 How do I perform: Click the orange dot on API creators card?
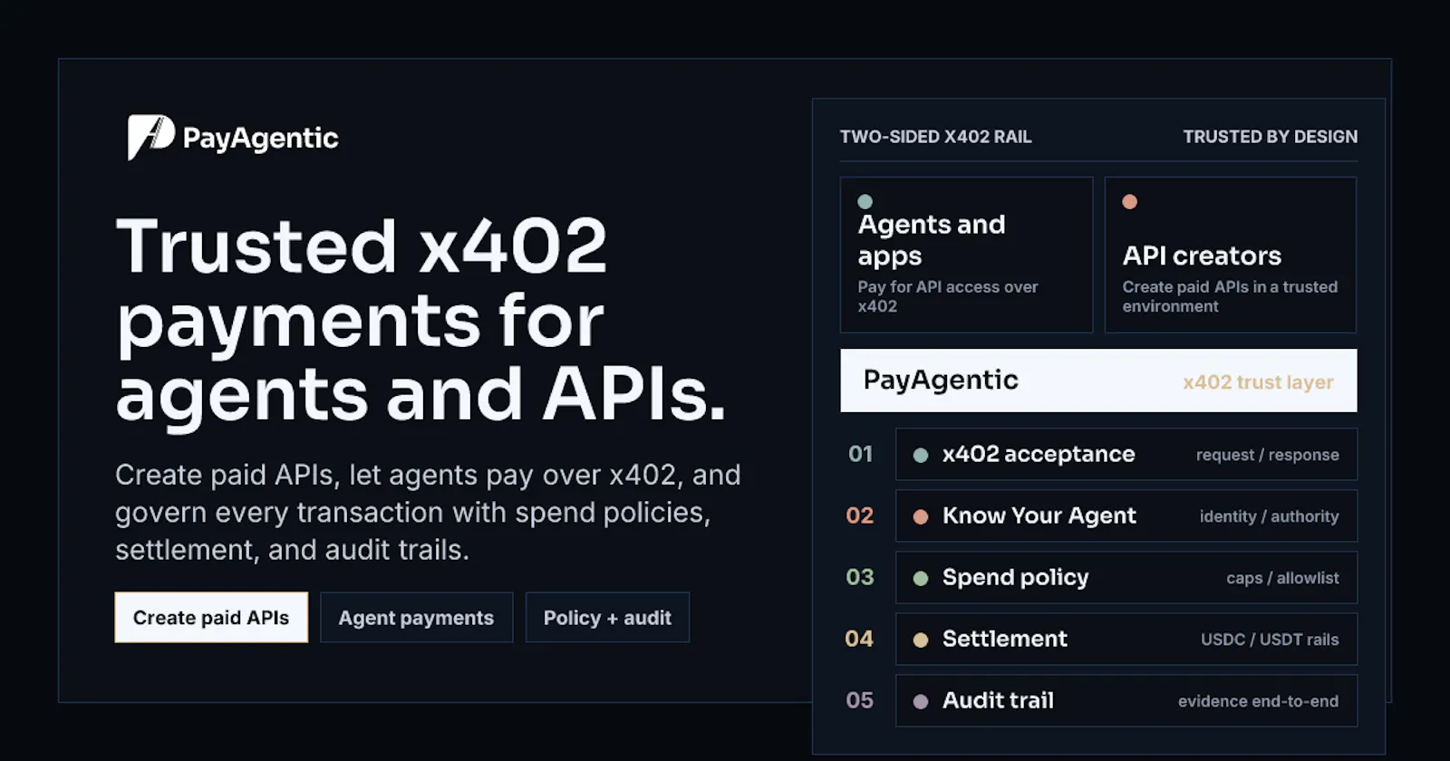point(1130,201)
